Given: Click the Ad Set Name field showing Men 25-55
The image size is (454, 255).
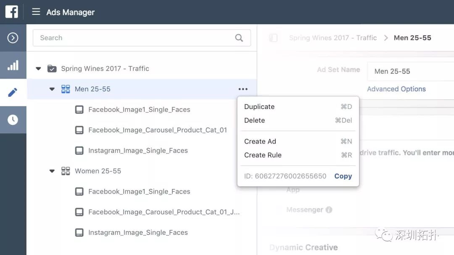Looking at the screenshot, I should pos(411,71).
